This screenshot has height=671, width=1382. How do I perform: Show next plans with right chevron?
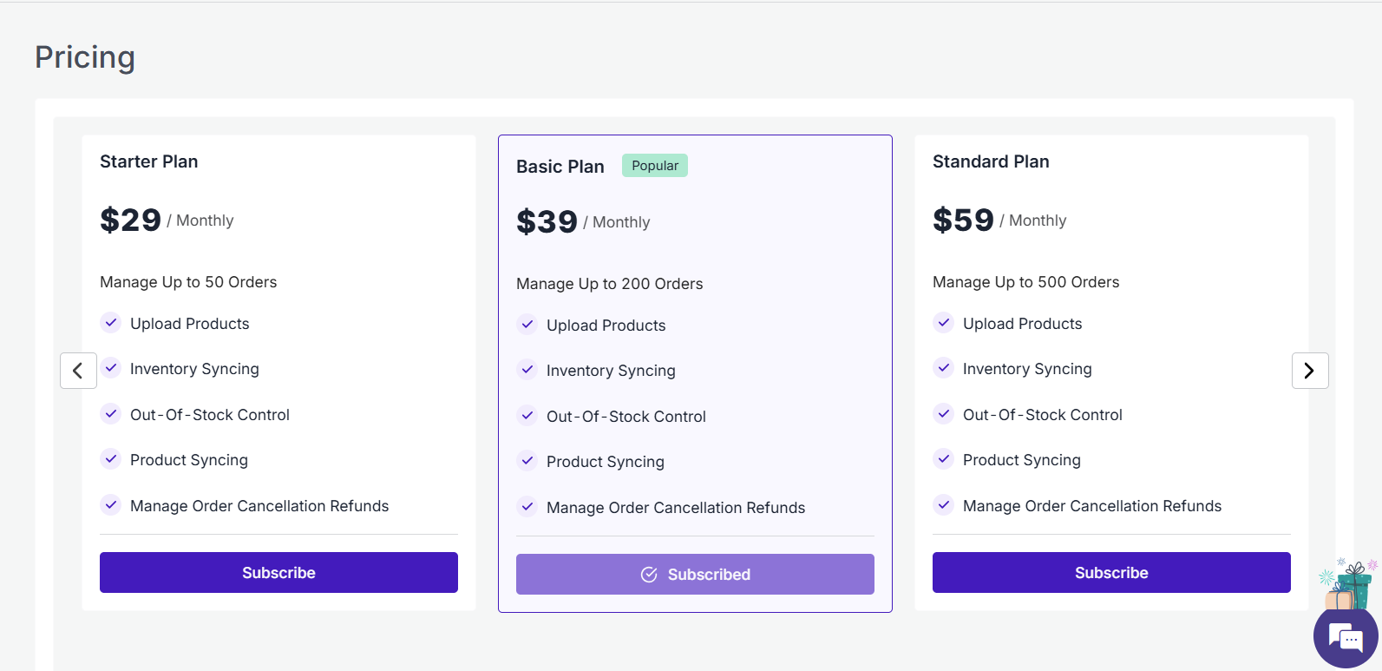coord(1309,371)
